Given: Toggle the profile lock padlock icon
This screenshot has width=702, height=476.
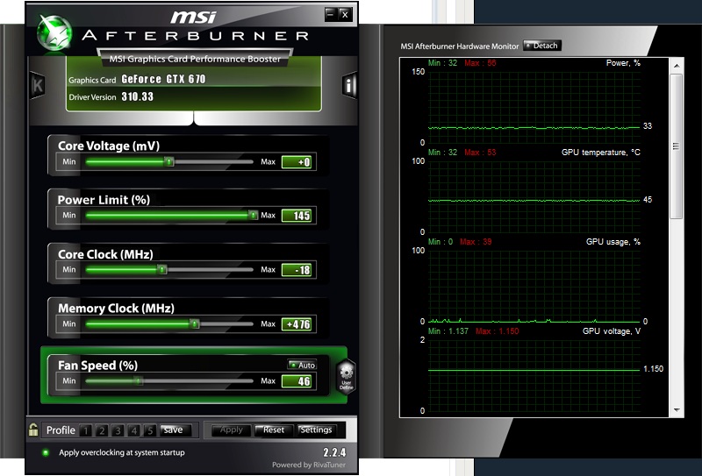Looking at the screenshot, I should tap(33, 430).
